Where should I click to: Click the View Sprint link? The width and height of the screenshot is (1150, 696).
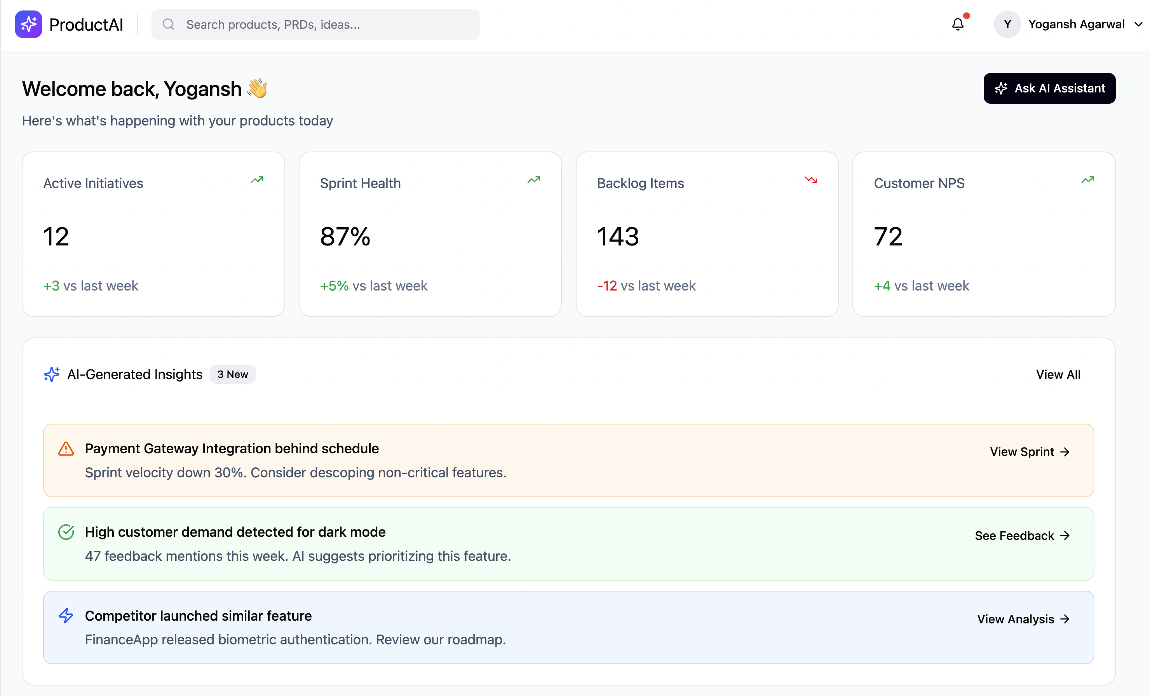pyautogui.click(x=1030, y=452)
